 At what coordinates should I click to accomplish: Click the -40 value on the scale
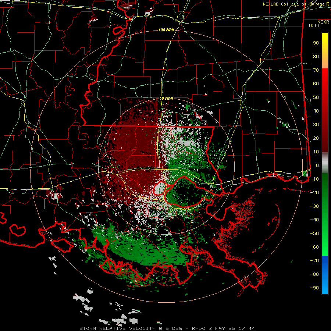pyautogui.click(x=314, y=220)
